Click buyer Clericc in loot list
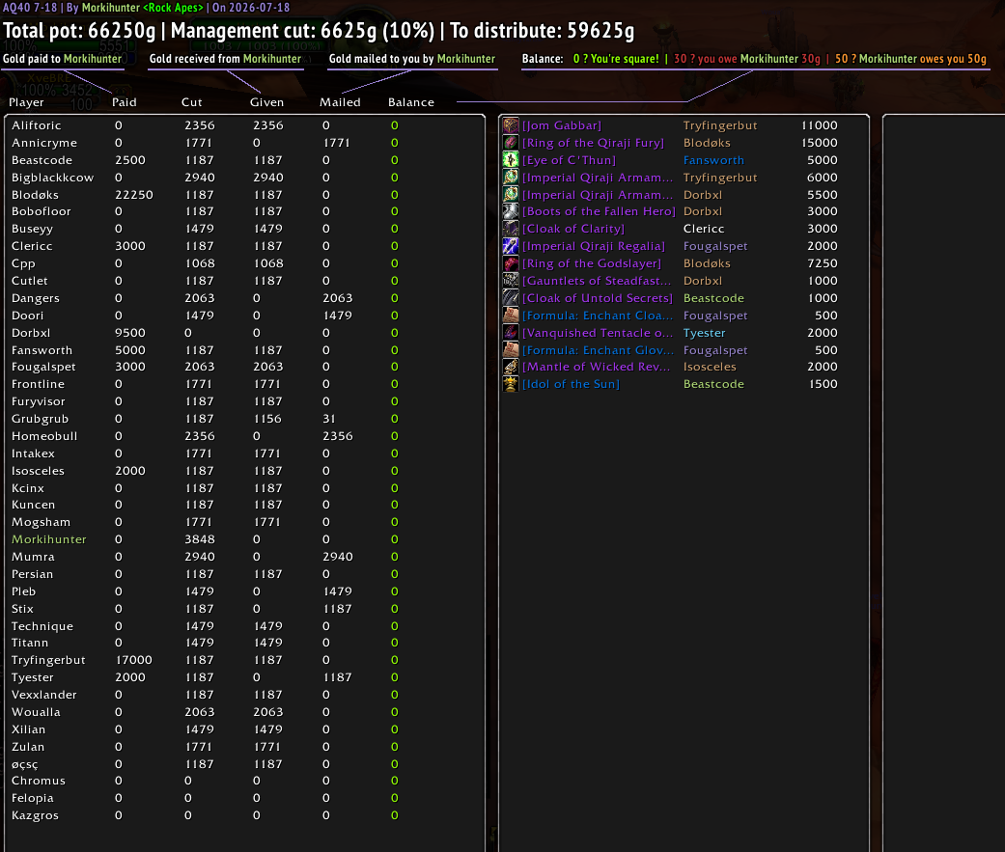The image size is (1005, 852). pyautogui.click(x=704, y=229)
